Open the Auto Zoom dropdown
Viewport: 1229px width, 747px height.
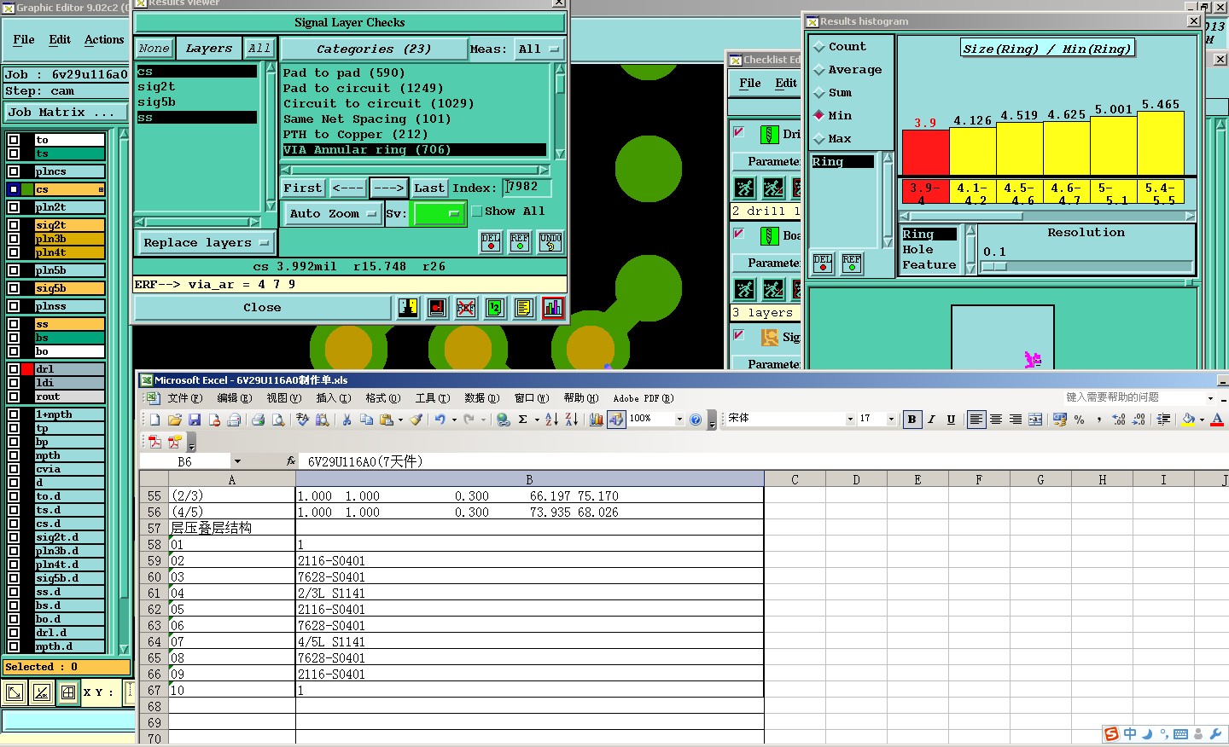tap(334, 214)
